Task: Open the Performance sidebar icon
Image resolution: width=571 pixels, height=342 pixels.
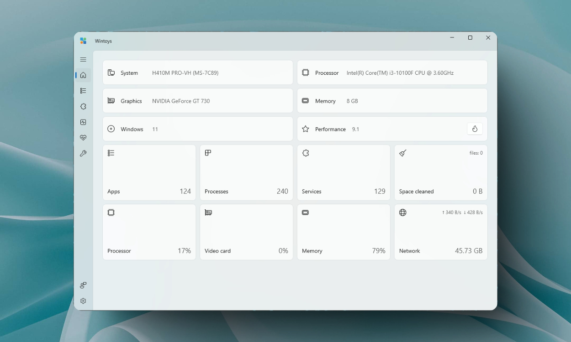Action: click(x=83, y=122)
